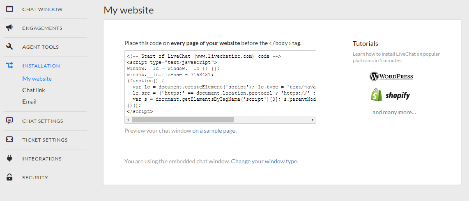Click the Agent Tools wrench icon
The image size is (469, 201).
point(9,47)
